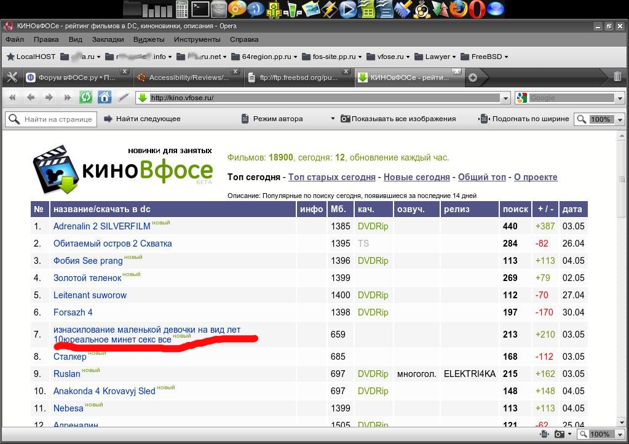629x444 pixels.
Task: Open the Закладки menu
Action: pos(108,39)
